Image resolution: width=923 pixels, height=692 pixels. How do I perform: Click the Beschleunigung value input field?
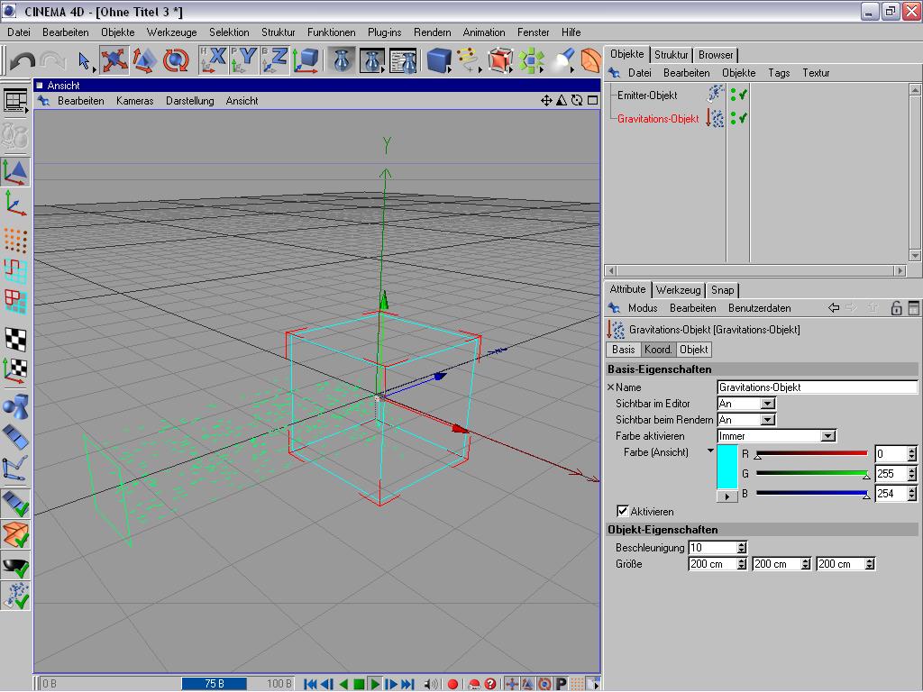[x=712, y=548]
